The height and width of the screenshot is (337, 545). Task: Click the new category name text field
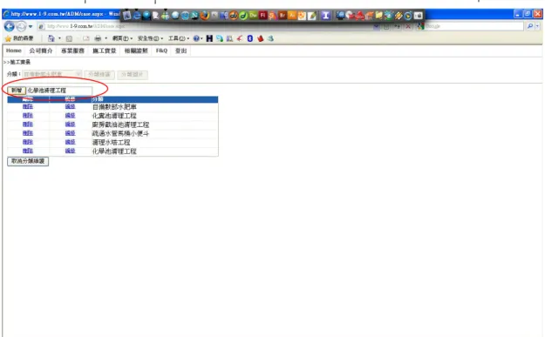59,91
